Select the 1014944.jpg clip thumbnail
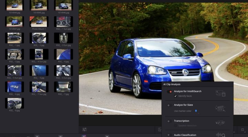This screenshot has width=248, height=137. [14, 5]
